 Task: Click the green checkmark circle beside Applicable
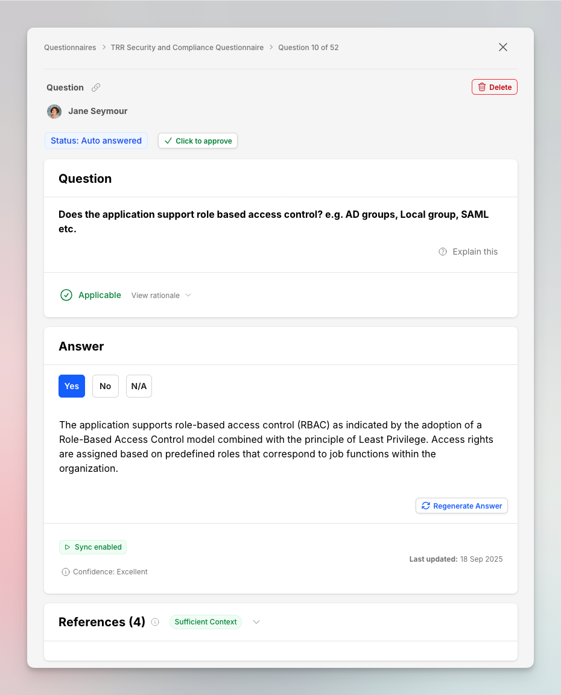[66, 295]
